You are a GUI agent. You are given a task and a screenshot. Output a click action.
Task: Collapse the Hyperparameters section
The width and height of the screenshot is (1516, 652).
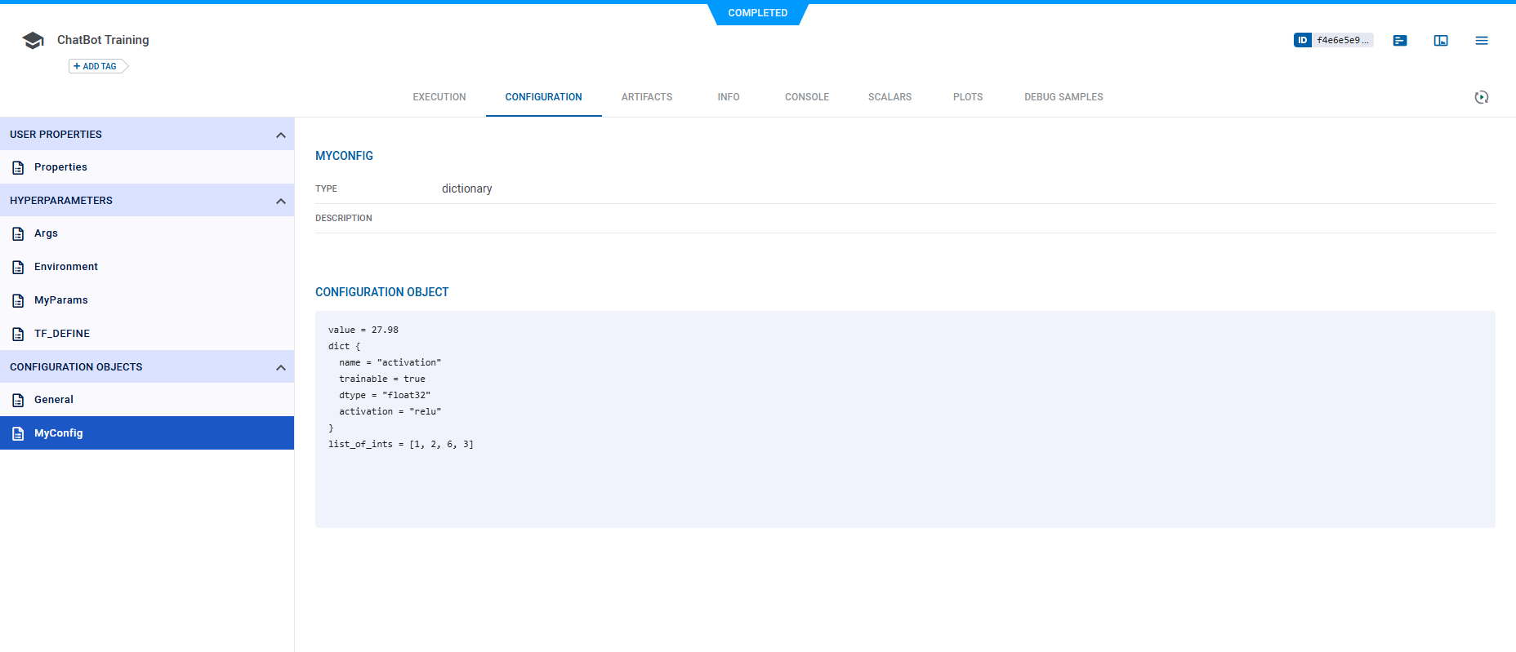(x=280, y=201)
